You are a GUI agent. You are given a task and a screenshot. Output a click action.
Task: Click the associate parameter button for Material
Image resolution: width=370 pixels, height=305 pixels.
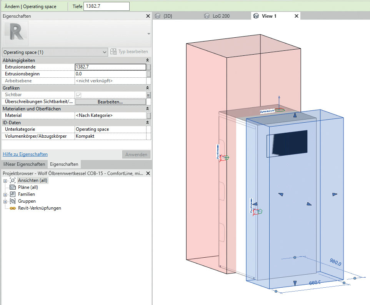tap(149, 116)
